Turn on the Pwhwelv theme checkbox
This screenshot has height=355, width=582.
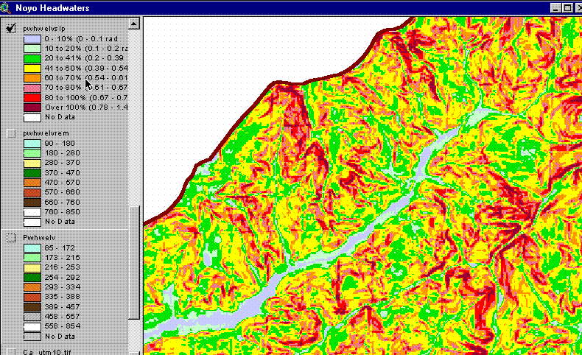(11, 238)
